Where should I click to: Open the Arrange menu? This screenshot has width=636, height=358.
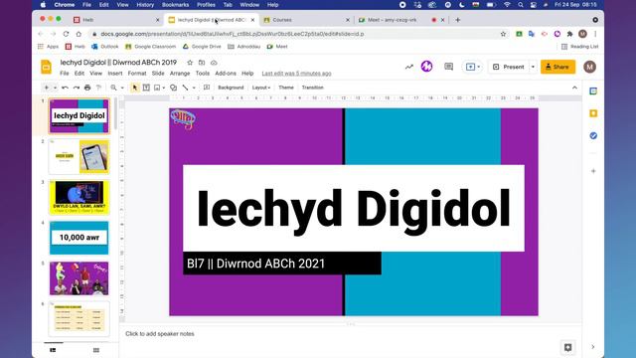point(180,74)
